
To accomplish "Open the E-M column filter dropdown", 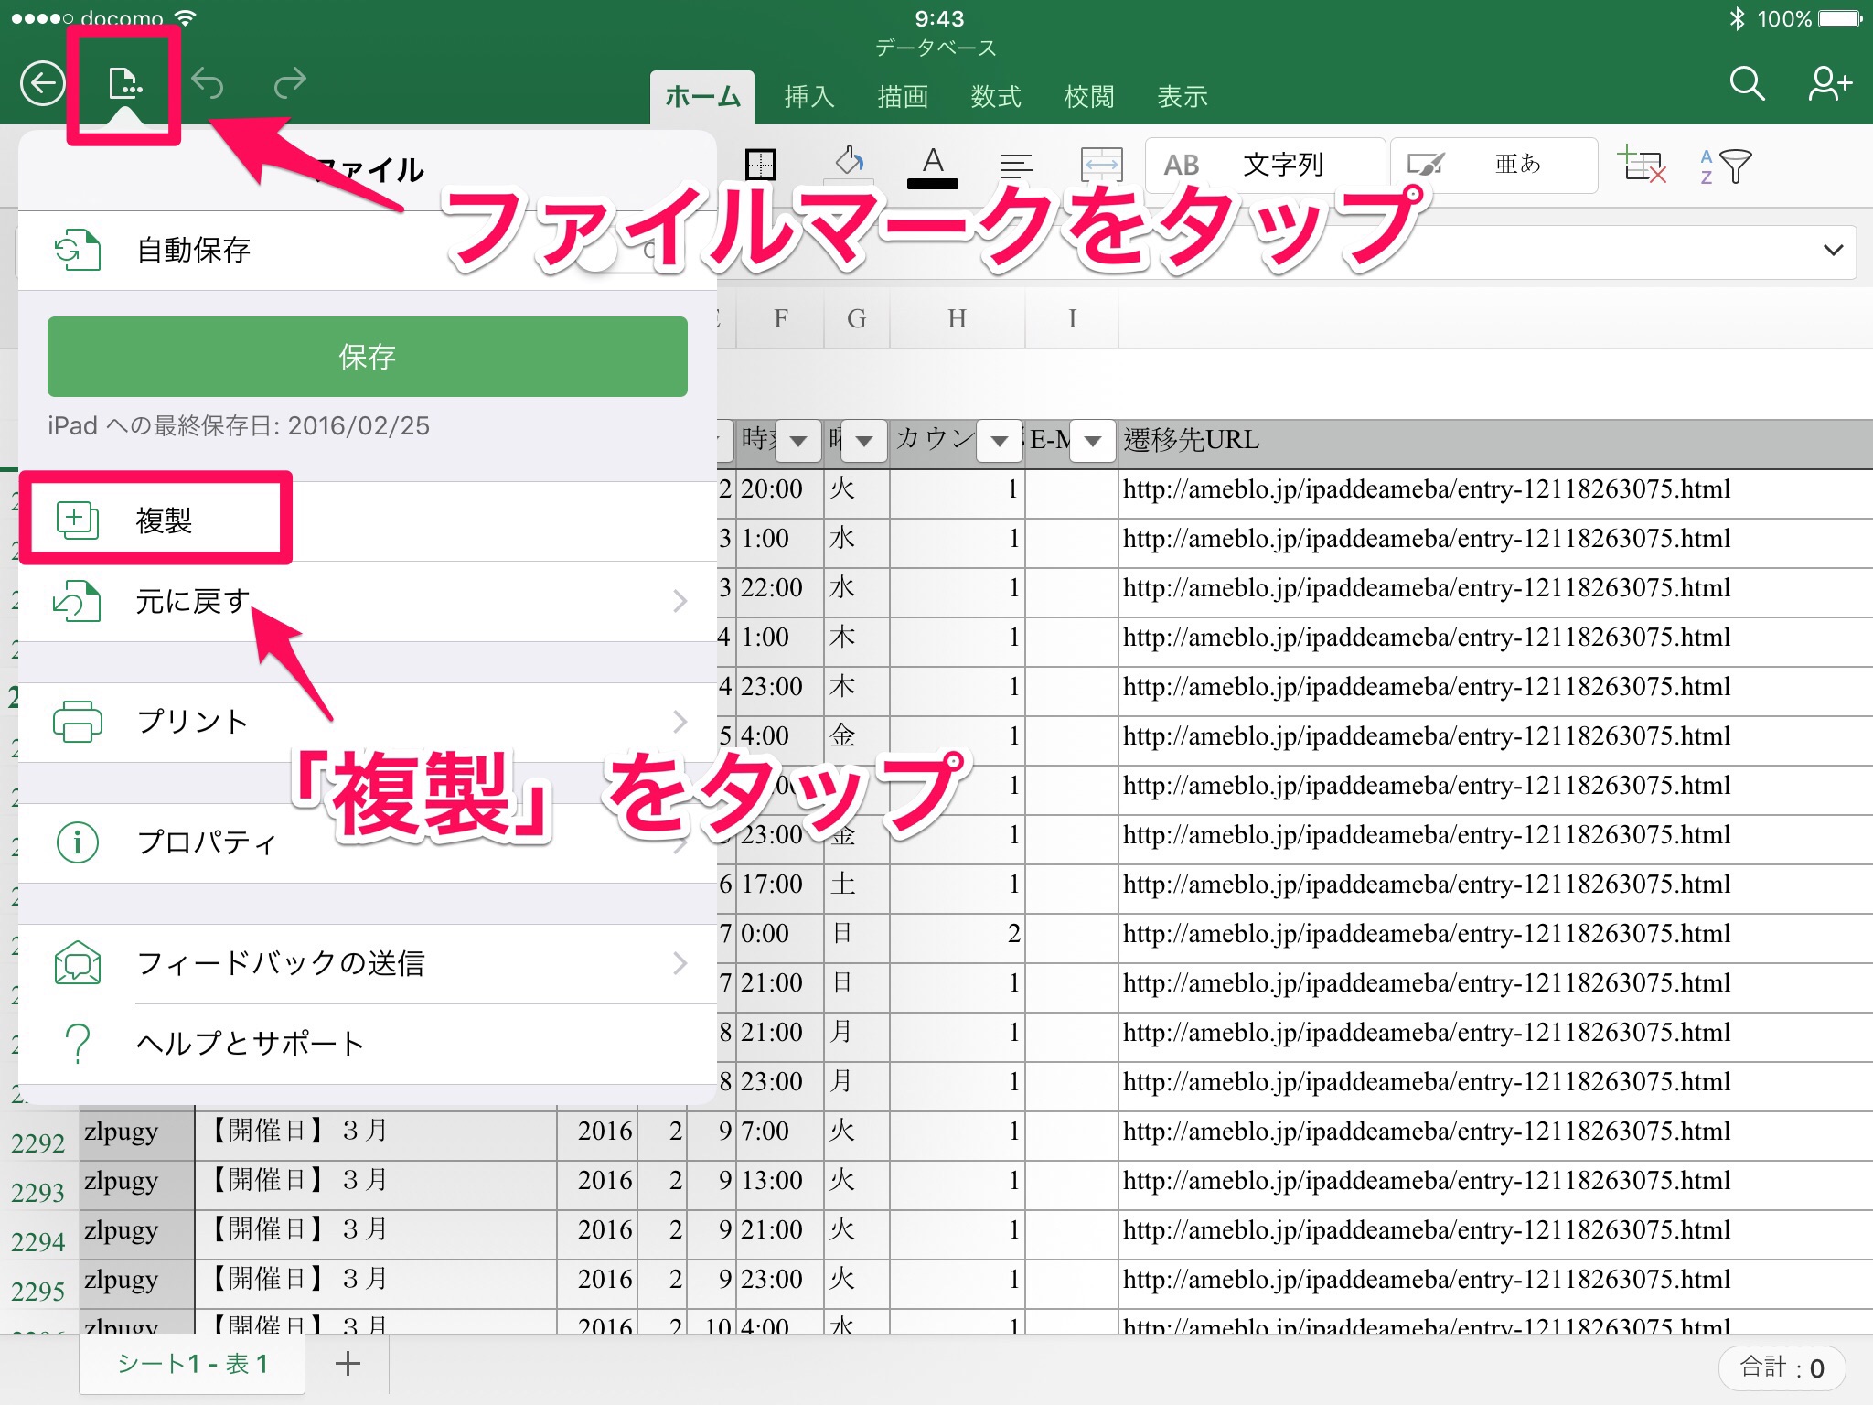I will pos(1092,441).
